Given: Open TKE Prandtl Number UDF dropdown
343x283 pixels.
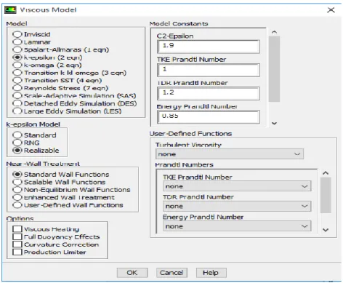Looking at the screenshot, I should [237, 186].
